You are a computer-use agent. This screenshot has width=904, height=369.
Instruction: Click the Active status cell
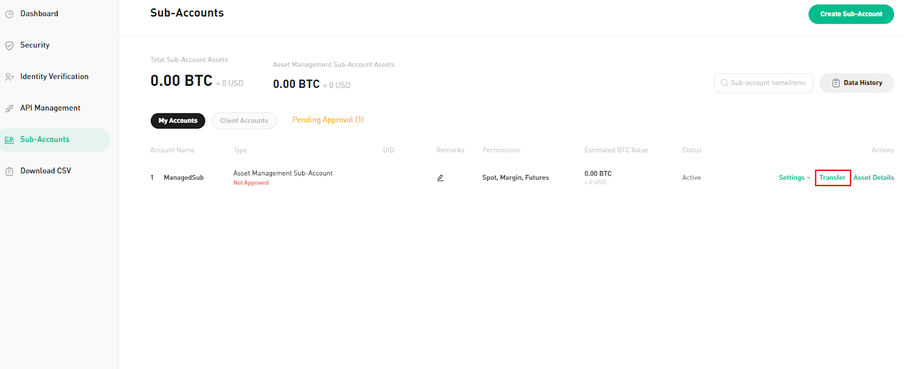pos(691,178)
